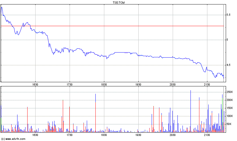
Task: Select the price chart's 2030 time label
Action: (x=173, y=84)
